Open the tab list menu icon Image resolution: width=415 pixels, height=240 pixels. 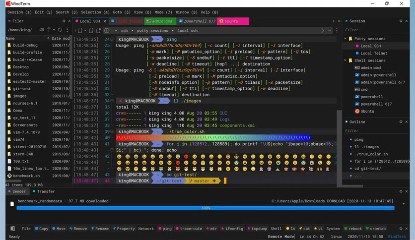(x=339, y=21)
